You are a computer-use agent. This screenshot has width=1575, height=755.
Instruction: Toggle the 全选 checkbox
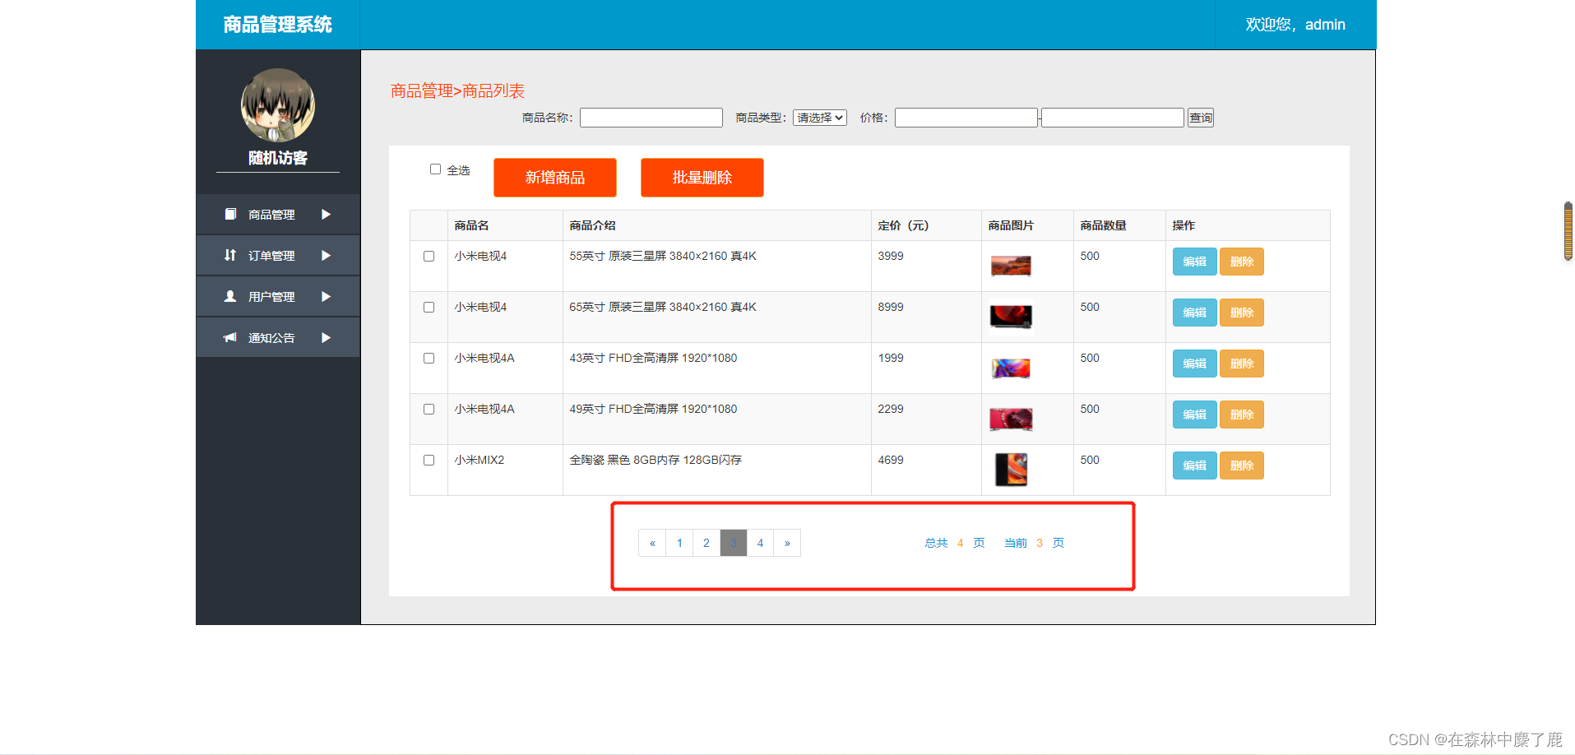(435, 169)
